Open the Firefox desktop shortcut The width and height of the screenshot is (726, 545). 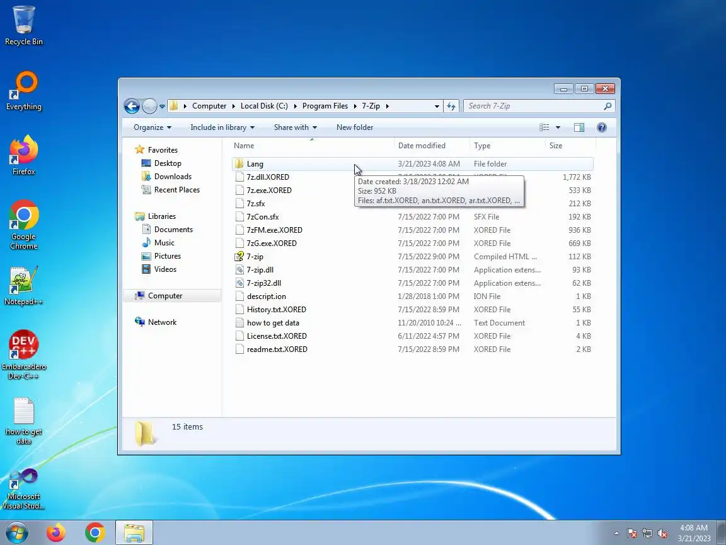coord(23,155)
